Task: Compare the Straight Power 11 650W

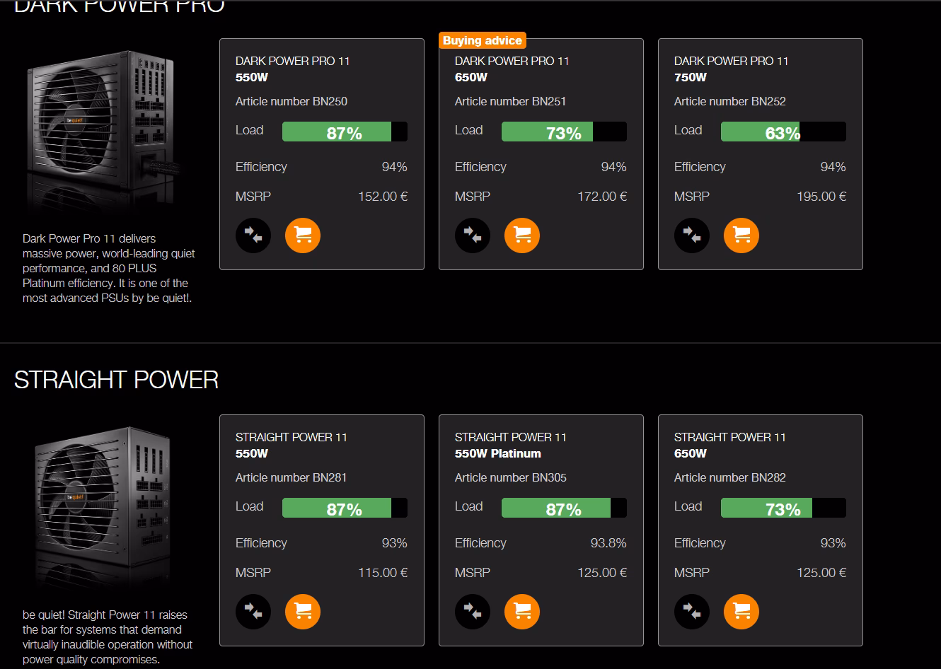Action: pyautogui.click(x=692, y=612)
